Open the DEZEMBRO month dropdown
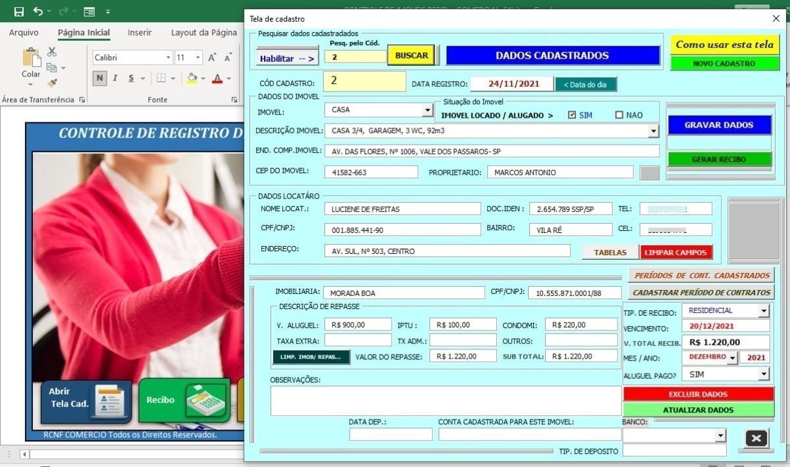The height and width of the screenshot is (467, 790). (x=732, y=358)
